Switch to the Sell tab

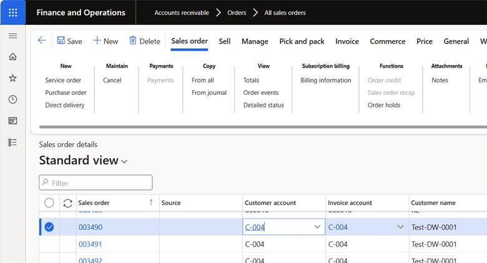click(225, 41)
